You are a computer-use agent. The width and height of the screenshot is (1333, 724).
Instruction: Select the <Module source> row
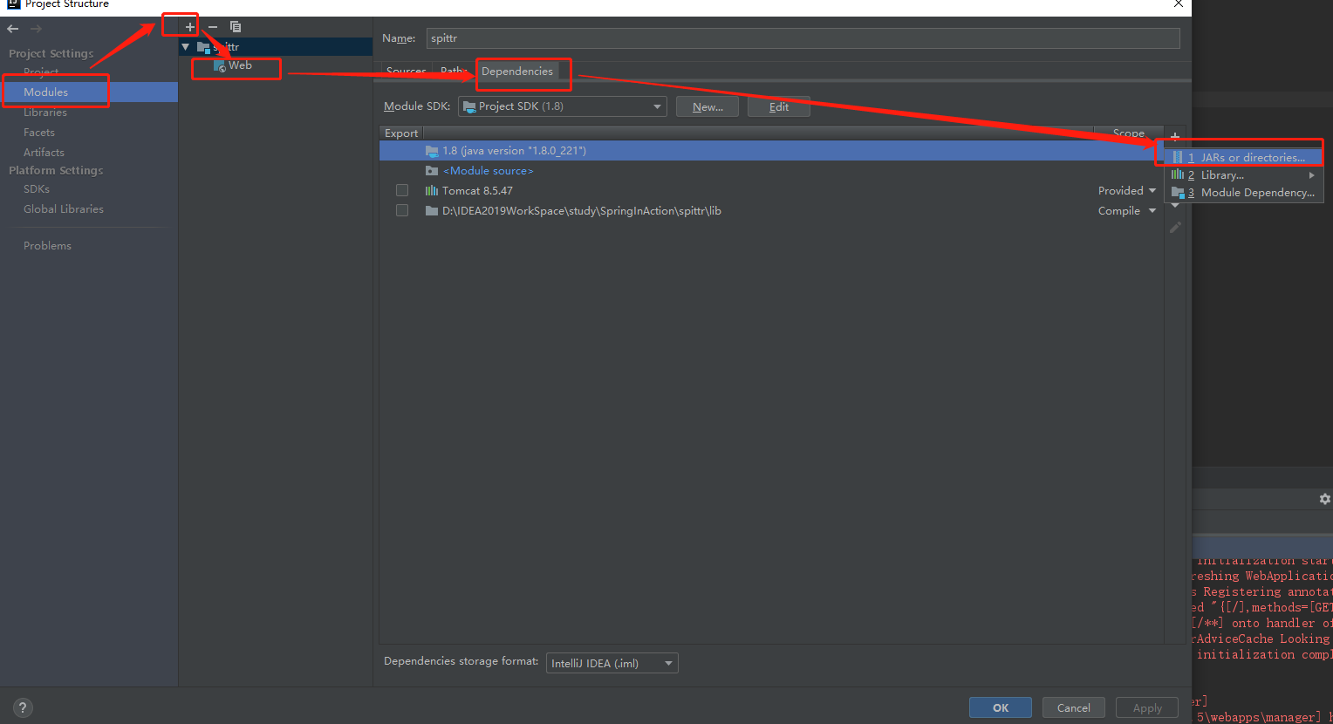coord(771,171)
